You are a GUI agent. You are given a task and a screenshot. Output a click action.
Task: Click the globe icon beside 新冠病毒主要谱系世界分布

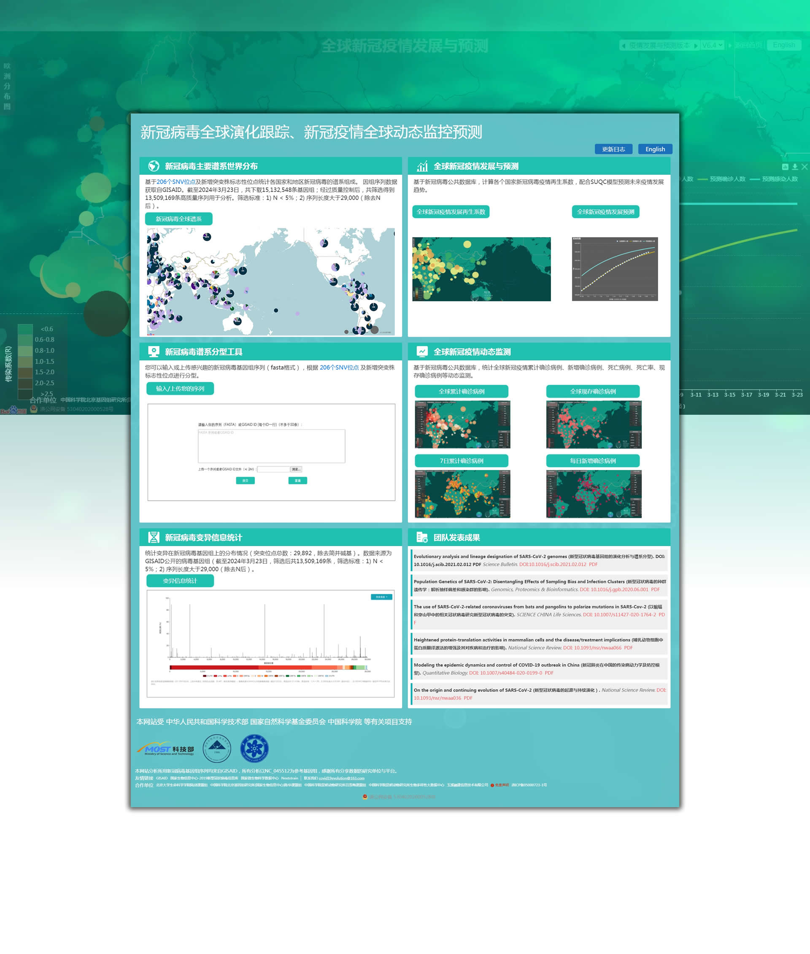click(154, 166)
